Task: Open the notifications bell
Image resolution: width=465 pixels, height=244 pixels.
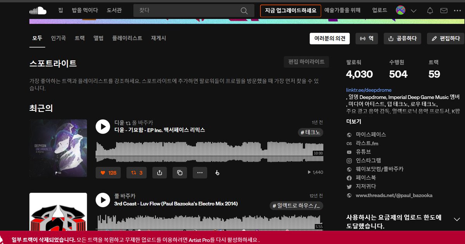Action: pos(430,11)
